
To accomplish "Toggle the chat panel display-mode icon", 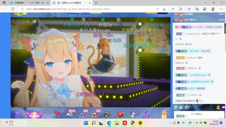I will tap(187, 107).
